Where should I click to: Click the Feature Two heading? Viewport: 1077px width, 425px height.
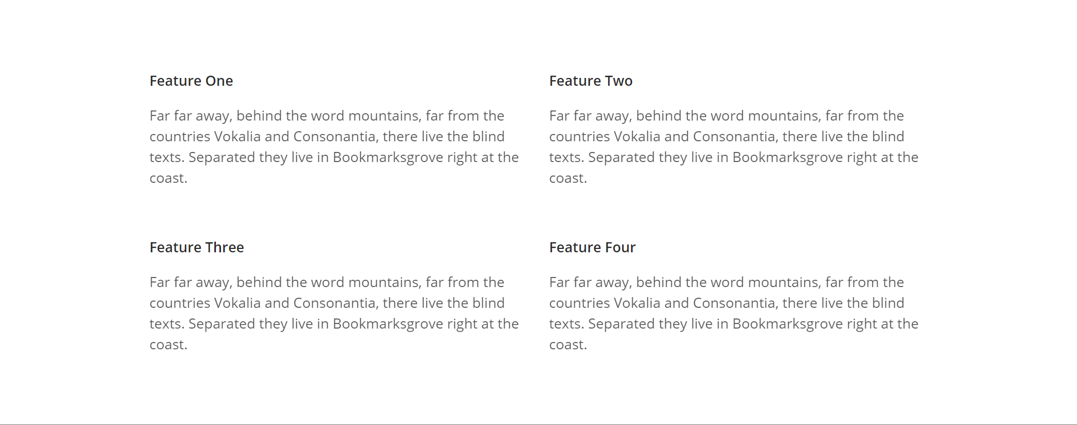coord(591,81)
